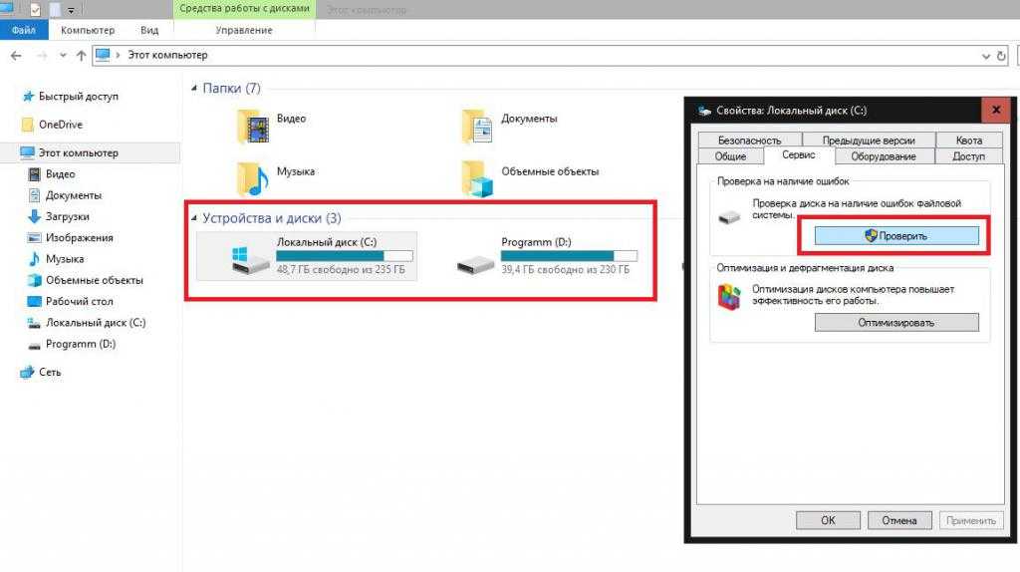Image resolution: width=1020 pixels, height=572 pixels.
Task: Confirm with the OK button
Action: point(828,520)
